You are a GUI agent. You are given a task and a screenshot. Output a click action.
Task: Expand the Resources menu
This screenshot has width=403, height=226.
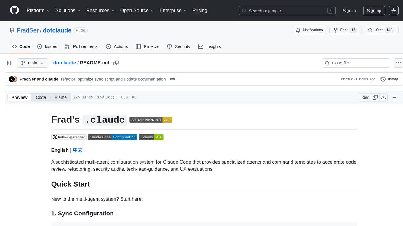(100, 10)
